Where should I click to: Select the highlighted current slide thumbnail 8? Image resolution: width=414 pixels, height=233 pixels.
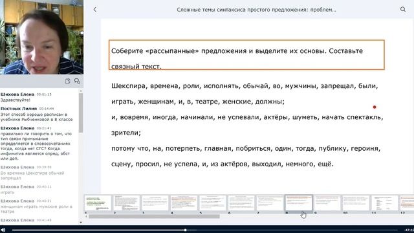[x=299, y=203]
